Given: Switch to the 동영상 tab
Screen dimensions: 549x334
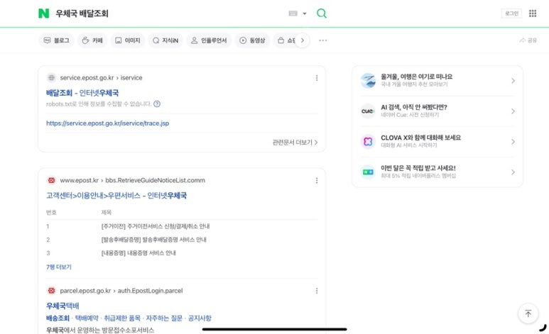Looking at the screenshot, I should pos(252,40).
